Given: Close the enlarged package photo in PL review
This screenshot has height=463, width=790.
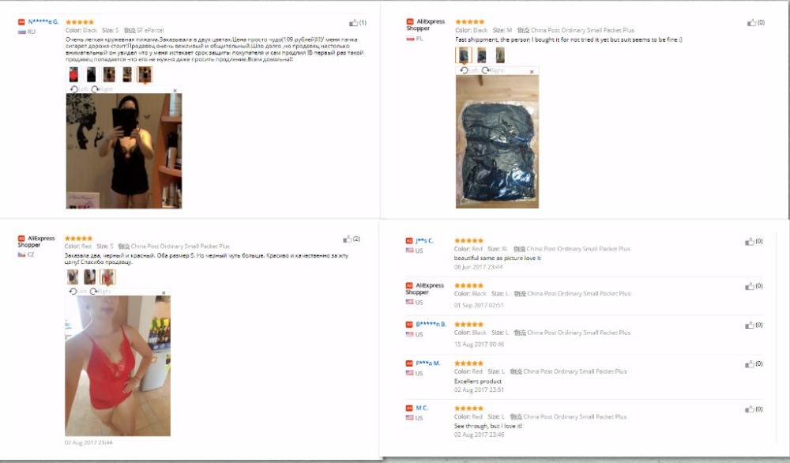Looking at the screenshot, I should pos(532,72).
